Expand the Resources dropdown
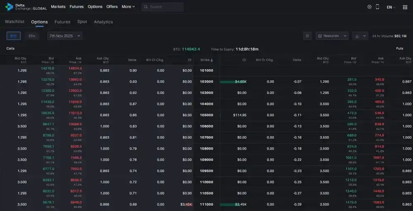Image resolution: width=413 pixels, height=211 pixels. click(332, 36)
